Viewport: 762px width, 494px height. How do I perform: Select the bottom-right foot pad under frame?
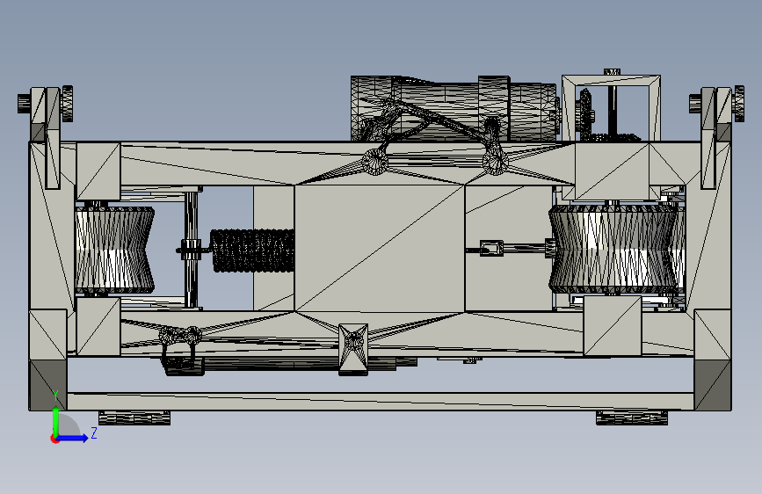click(x=632, y=418)
